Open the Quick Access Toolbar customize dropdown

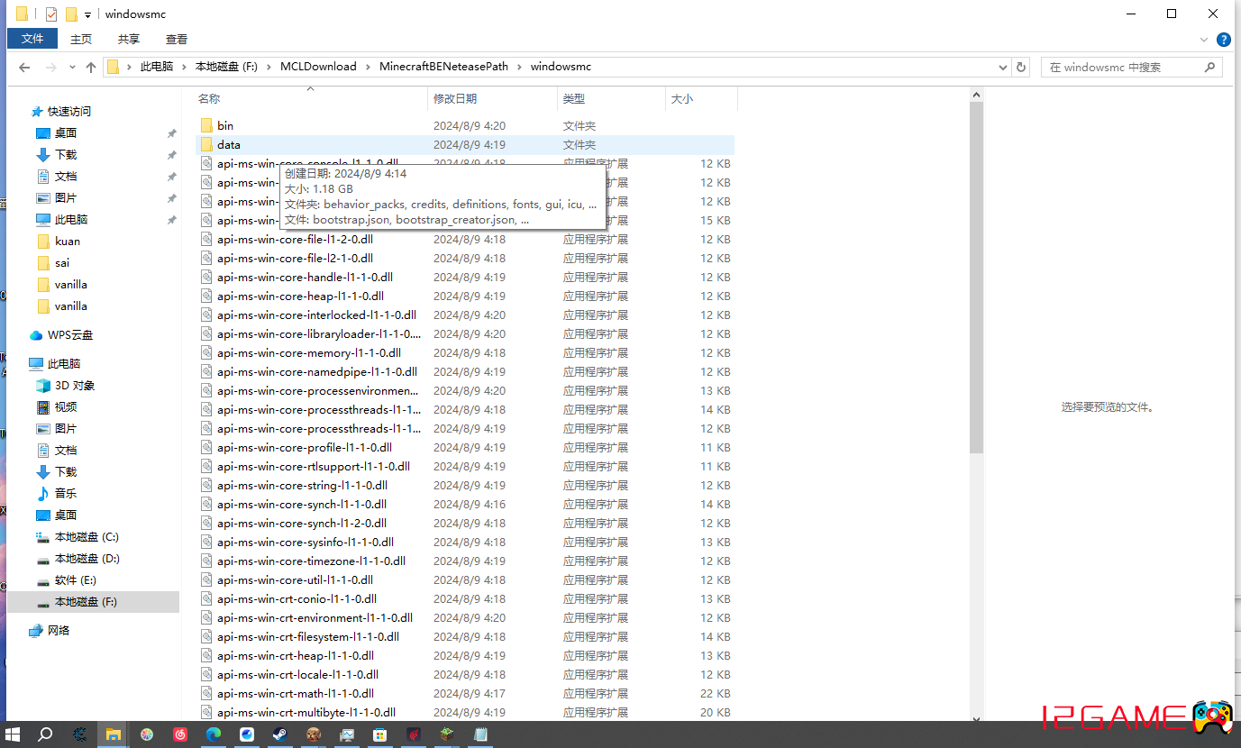[x=87, y=15]
